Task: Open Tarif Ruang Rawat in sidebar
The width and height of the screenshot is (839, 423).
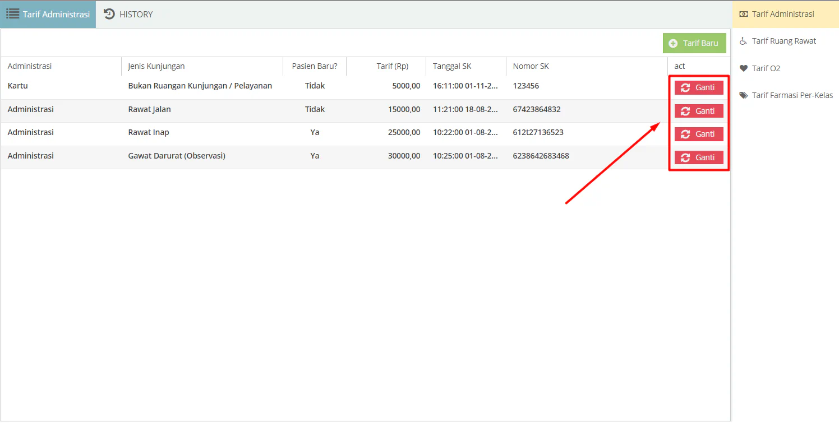Action: [x=786, y=41]
